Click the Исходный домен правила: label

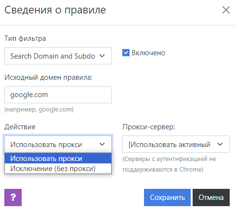(x=48, y=77)
